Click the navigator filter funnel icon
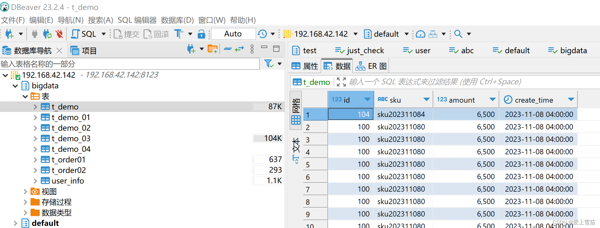This screenshot has width=600, height=228. [269, 64]
